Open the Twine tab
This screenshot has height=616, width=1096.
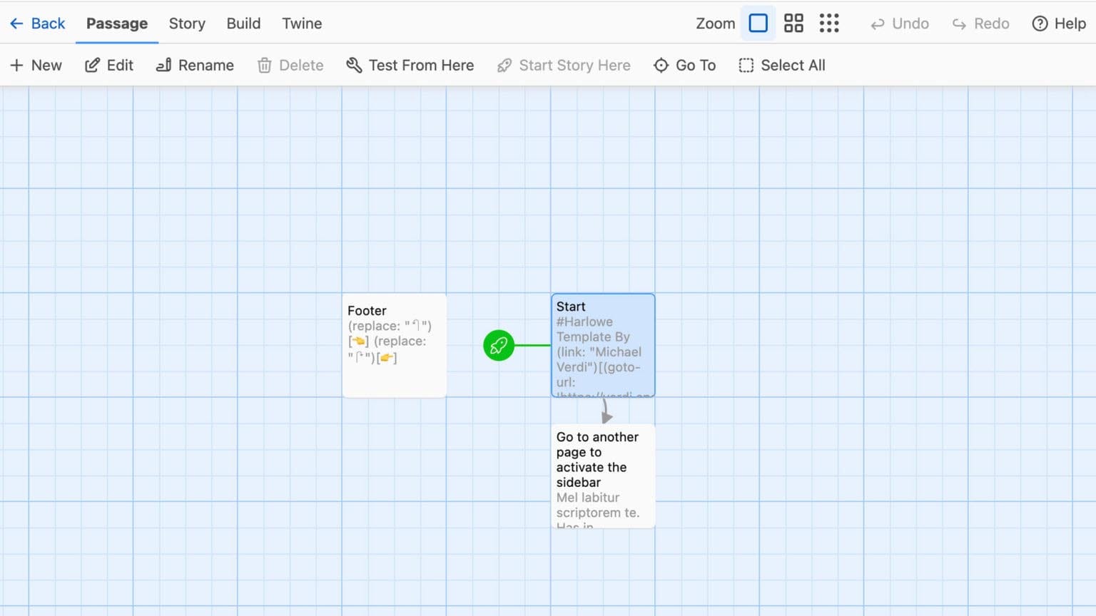[302, 24]
